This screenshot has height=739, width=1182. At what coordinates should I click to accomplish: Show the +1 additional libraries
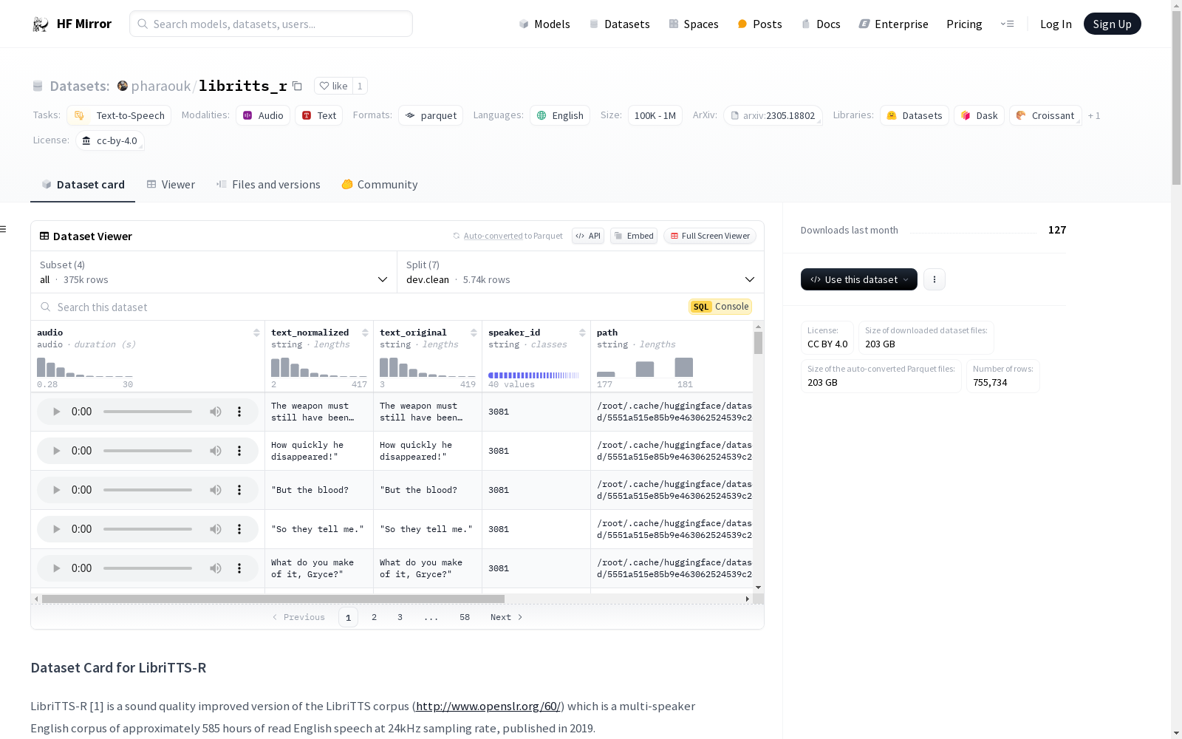[1094, 115]
